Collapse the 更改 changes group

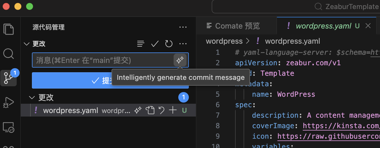coord(32,97)
